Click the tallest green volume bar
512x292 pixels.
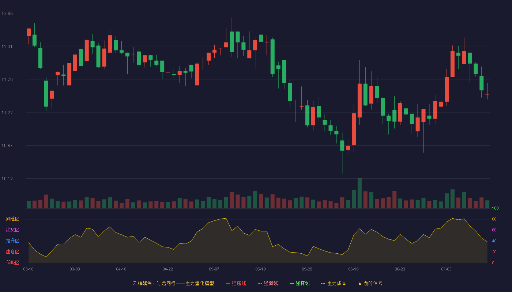click(x=359, y=193)
